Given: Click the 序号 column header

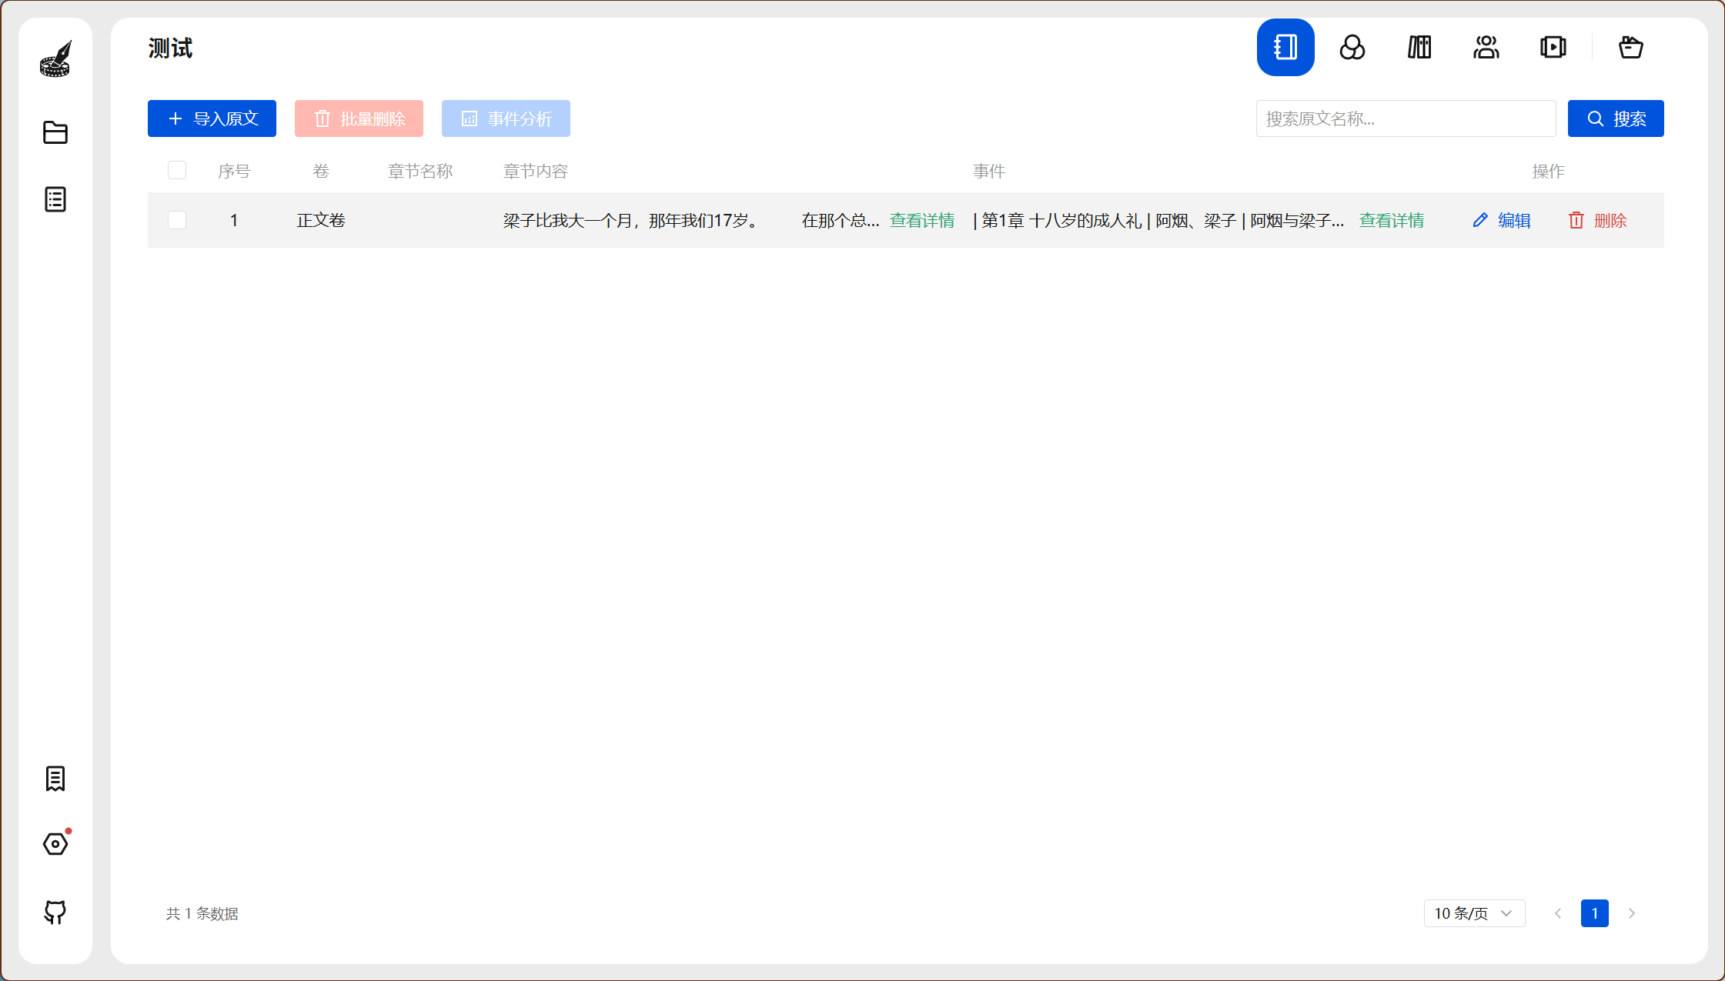Looking at the screenshot, I should pos(234,171).
